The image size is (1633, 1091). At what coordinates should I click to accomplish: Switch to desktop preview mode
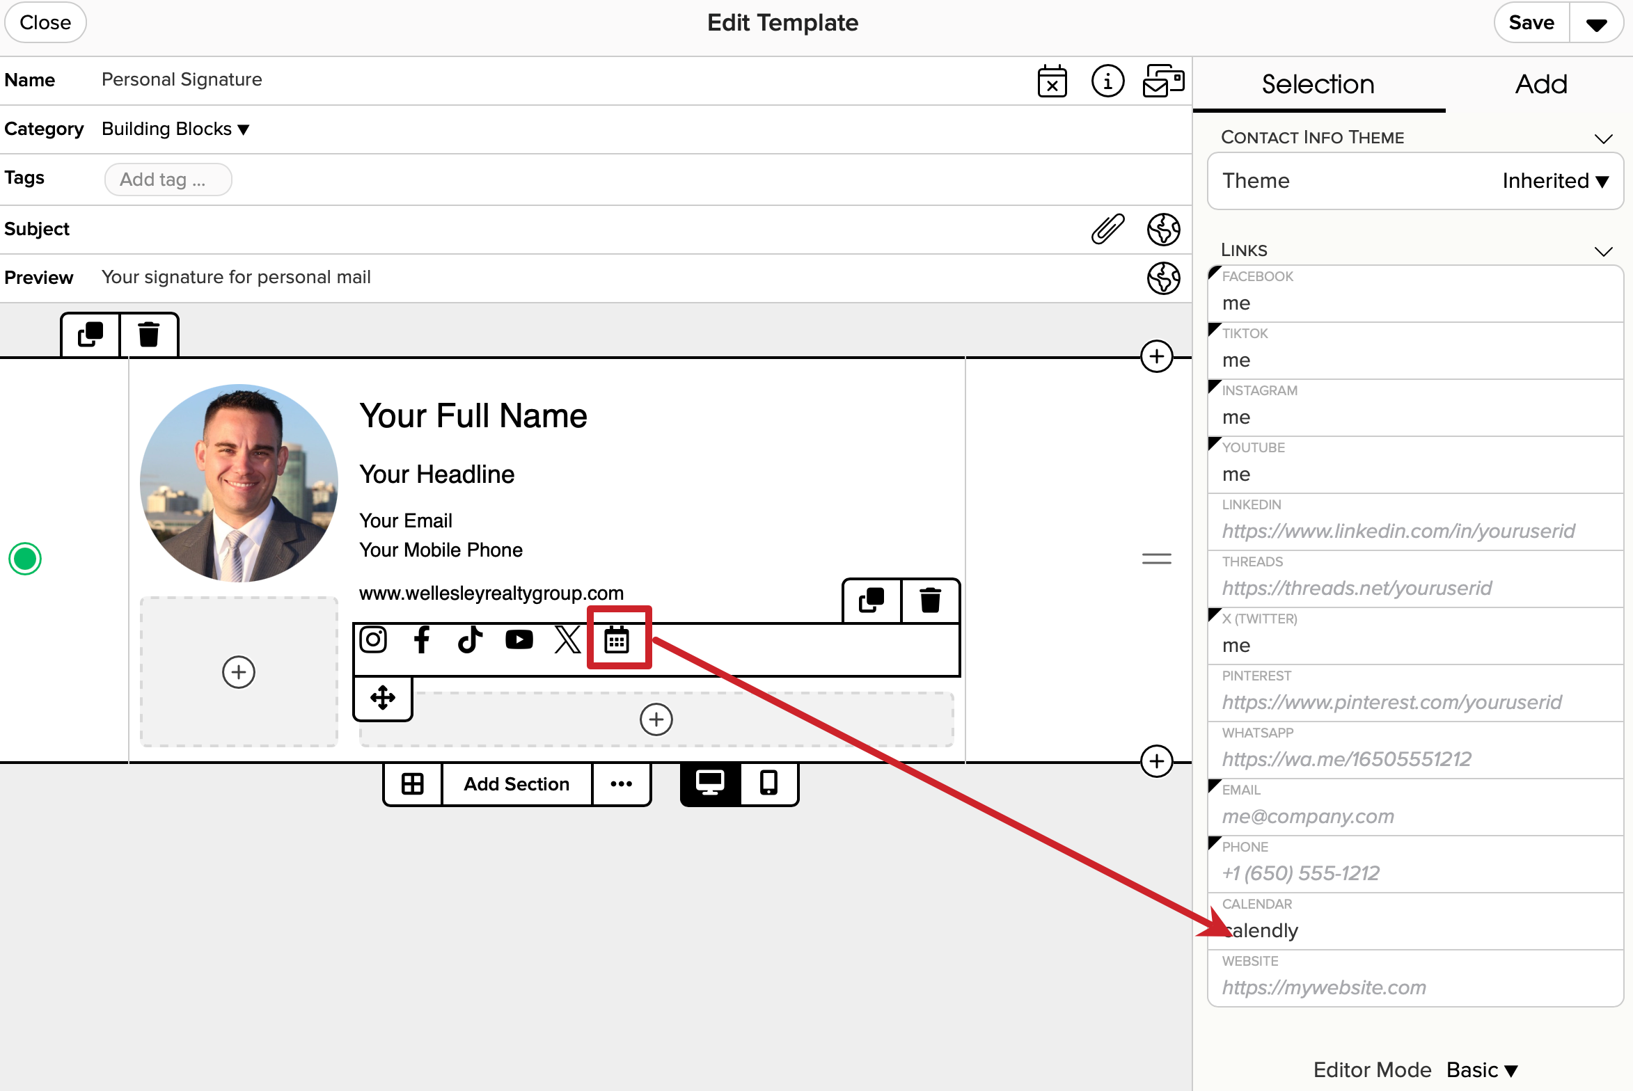pos(710,783)
